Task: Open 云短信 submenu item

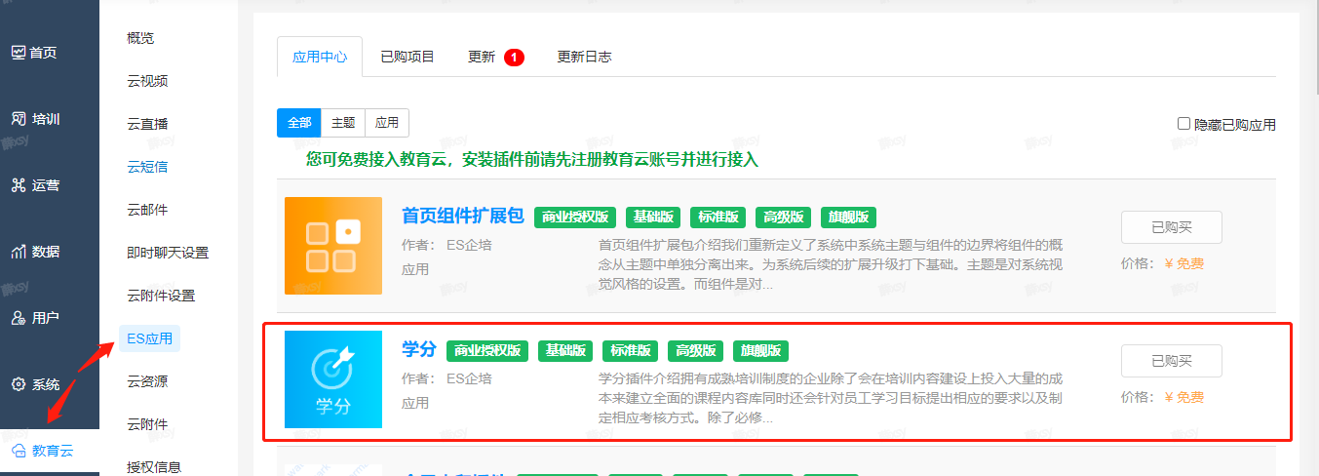Action: 147,167
